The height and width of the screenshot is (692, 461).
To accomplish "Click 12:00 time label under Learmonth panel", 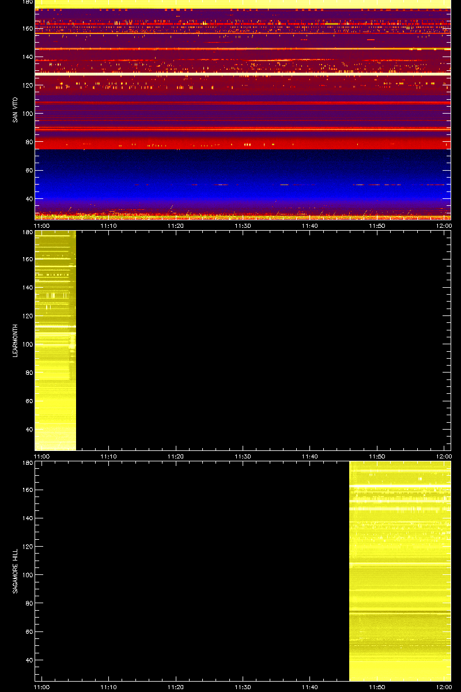I will (x=444, y=457).
